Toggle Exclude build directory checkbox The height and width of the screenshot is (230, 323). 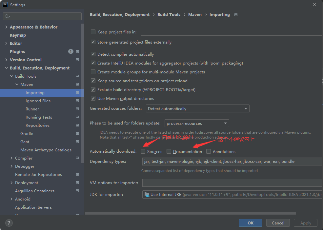tap(93, 89)
